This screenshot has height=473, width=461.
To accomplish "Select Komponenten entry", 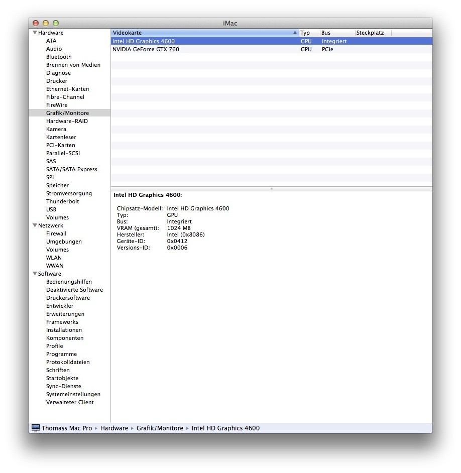I will (x=65, y=338).
